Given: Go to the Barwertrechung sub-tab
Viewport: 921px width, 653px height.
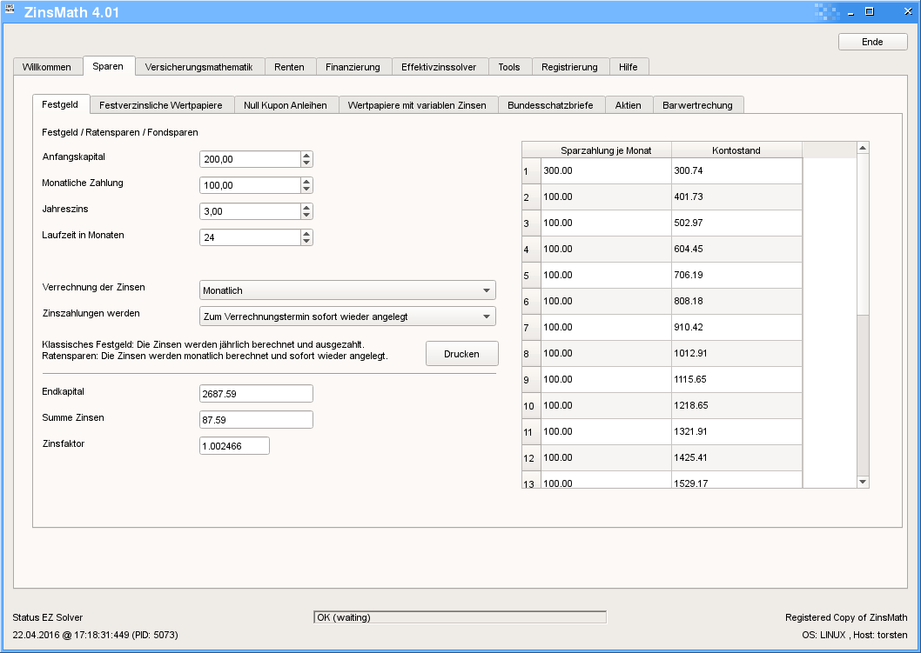Looking at the screenshot, I should [697, 105].
